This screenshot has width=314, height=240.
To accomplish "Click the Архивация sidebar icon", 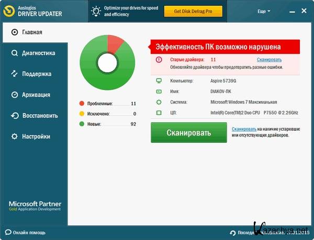I will click(x=15, y=95).
